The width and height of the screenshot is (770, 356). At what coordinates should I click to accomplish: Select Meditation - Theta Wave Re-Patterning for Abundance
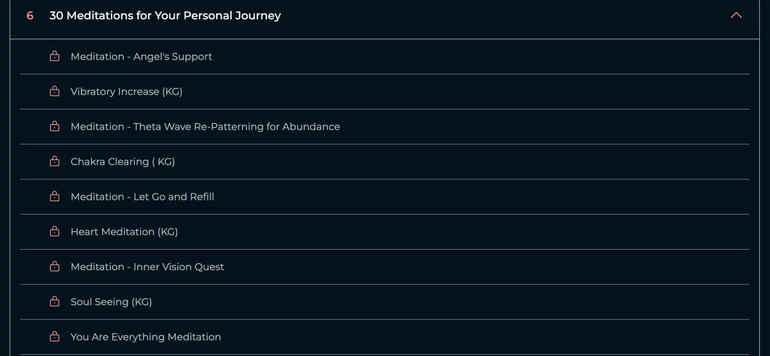205,127
